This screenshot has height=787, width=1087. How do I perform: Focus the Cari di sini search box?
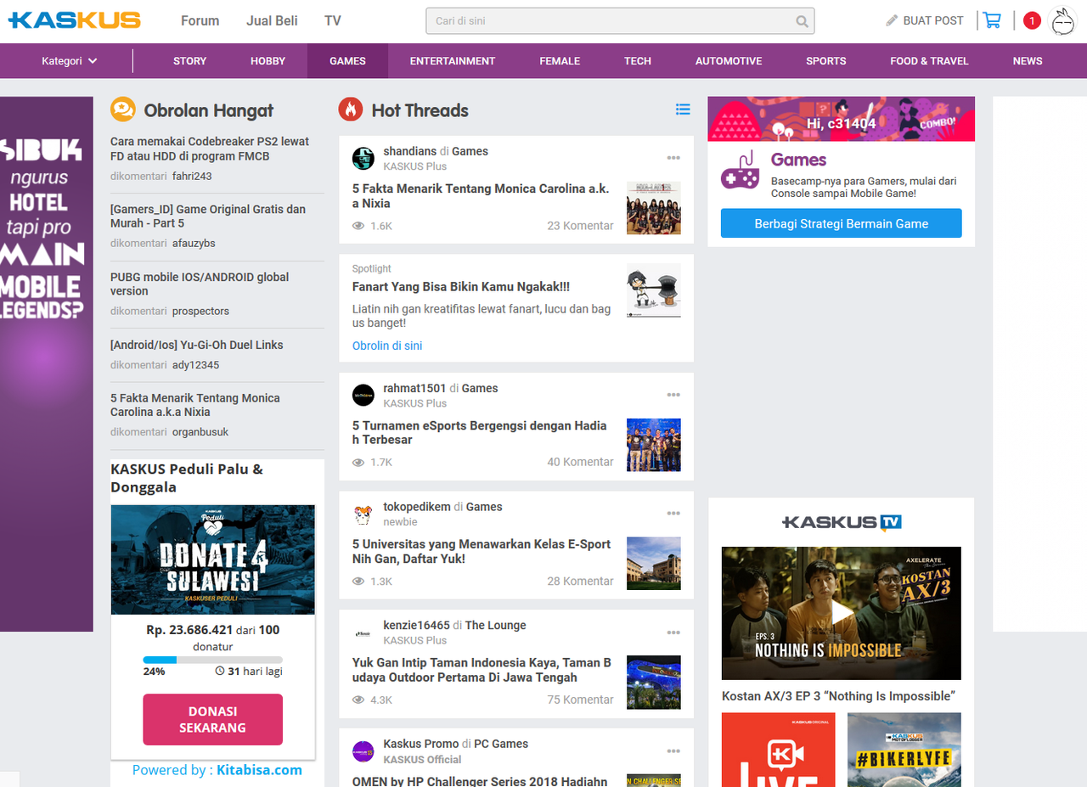[x=607, y=21]
